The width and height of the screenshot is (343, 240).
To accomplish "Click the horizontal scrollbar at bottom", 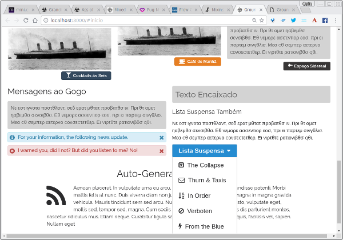I will click(167, 236).
